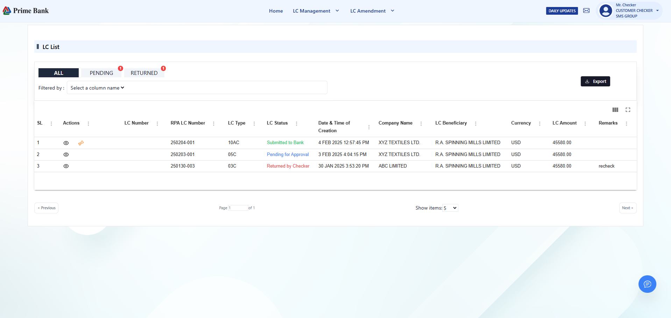Click the 'Pending for Approval' status

(288, 155)
